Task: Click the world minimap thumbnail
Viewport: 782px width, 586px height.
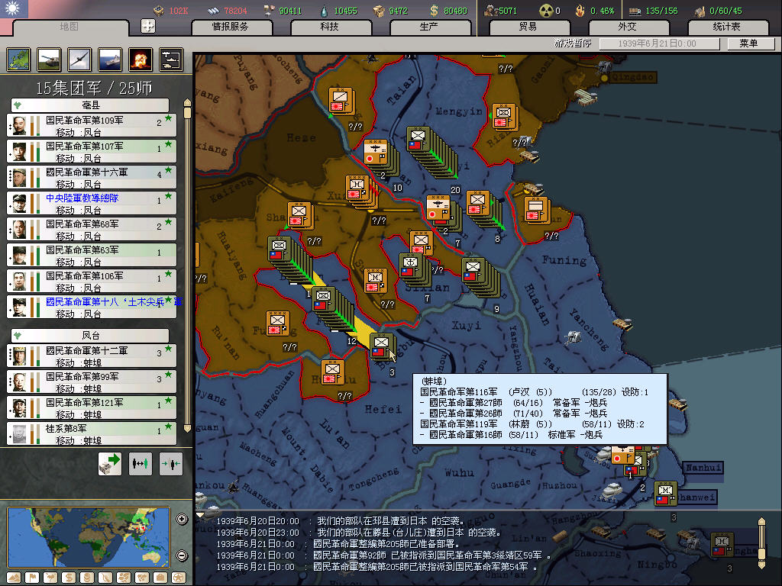Action: pos(88,538)
